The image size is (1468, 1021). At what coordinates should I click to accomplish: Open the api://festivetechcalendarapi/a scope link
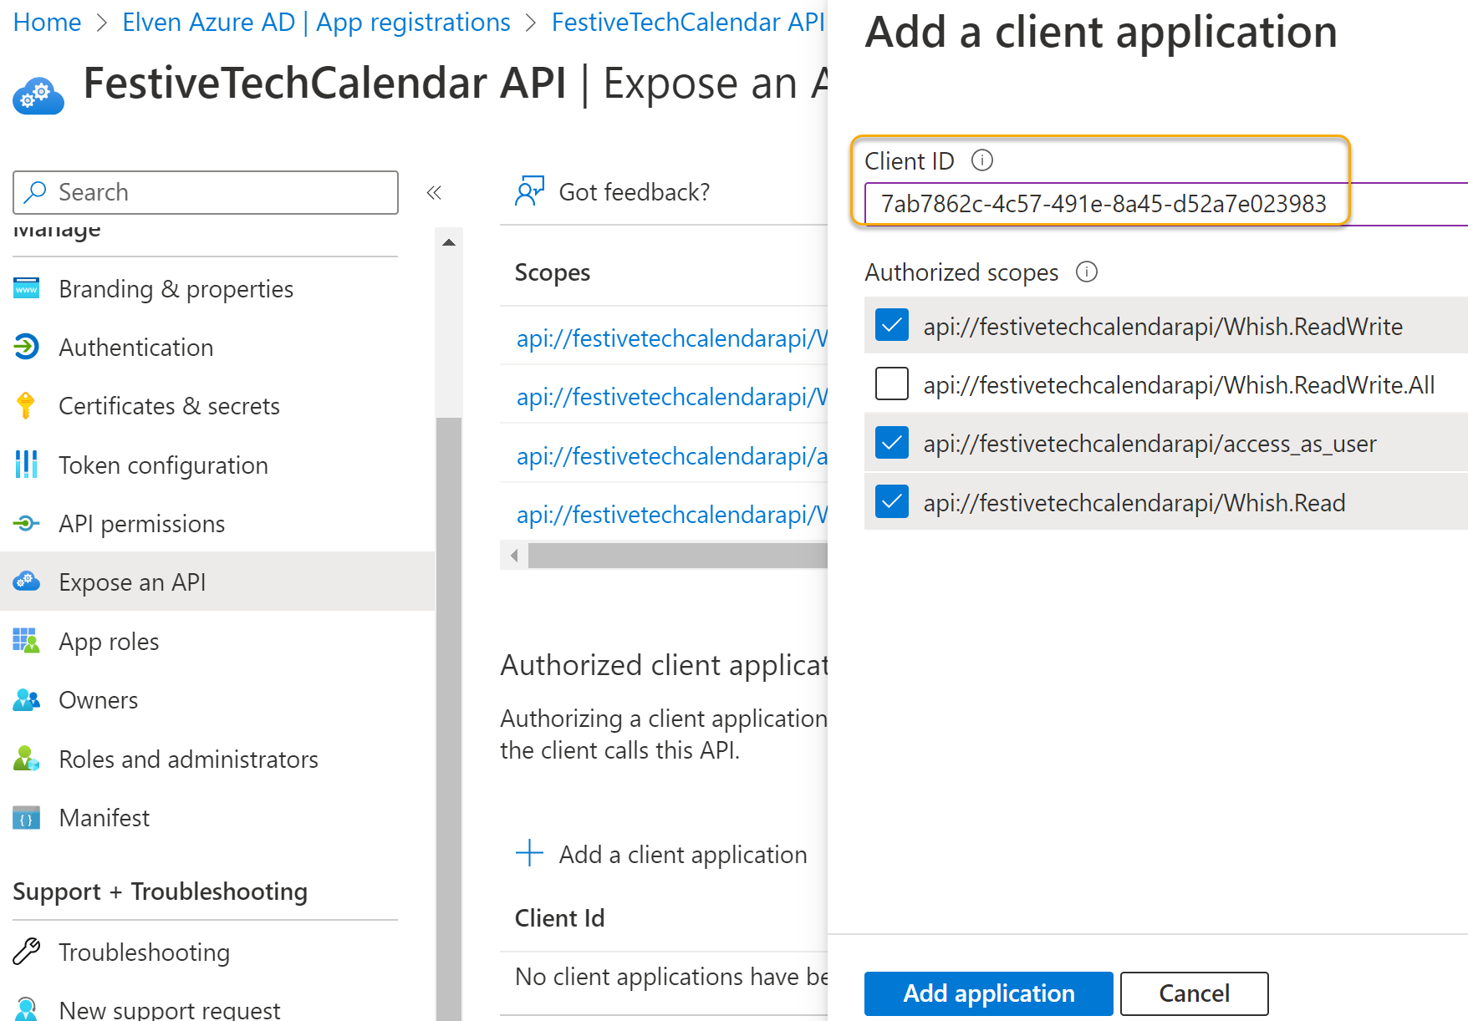pos(672,455)
